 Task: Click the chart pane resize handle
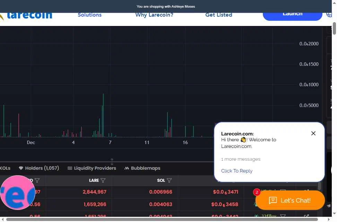(x=112, y=161)
